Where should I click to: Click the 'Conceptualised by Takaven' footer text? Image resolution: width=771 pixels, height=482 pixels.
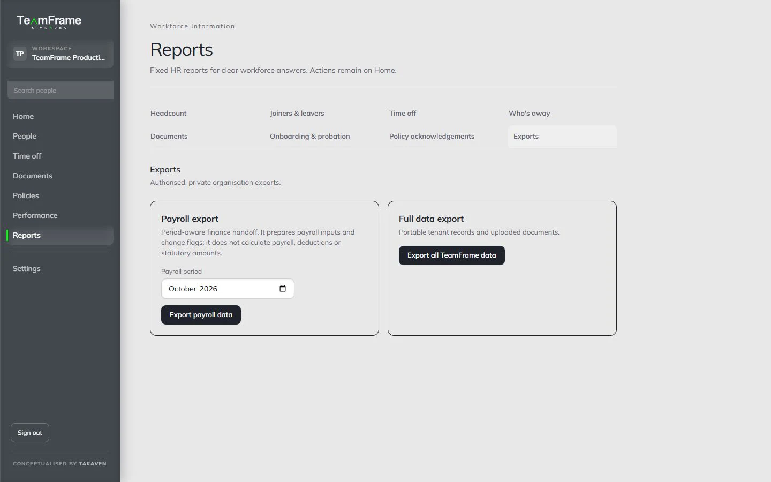pyautogui.click(x=59, y=464)
